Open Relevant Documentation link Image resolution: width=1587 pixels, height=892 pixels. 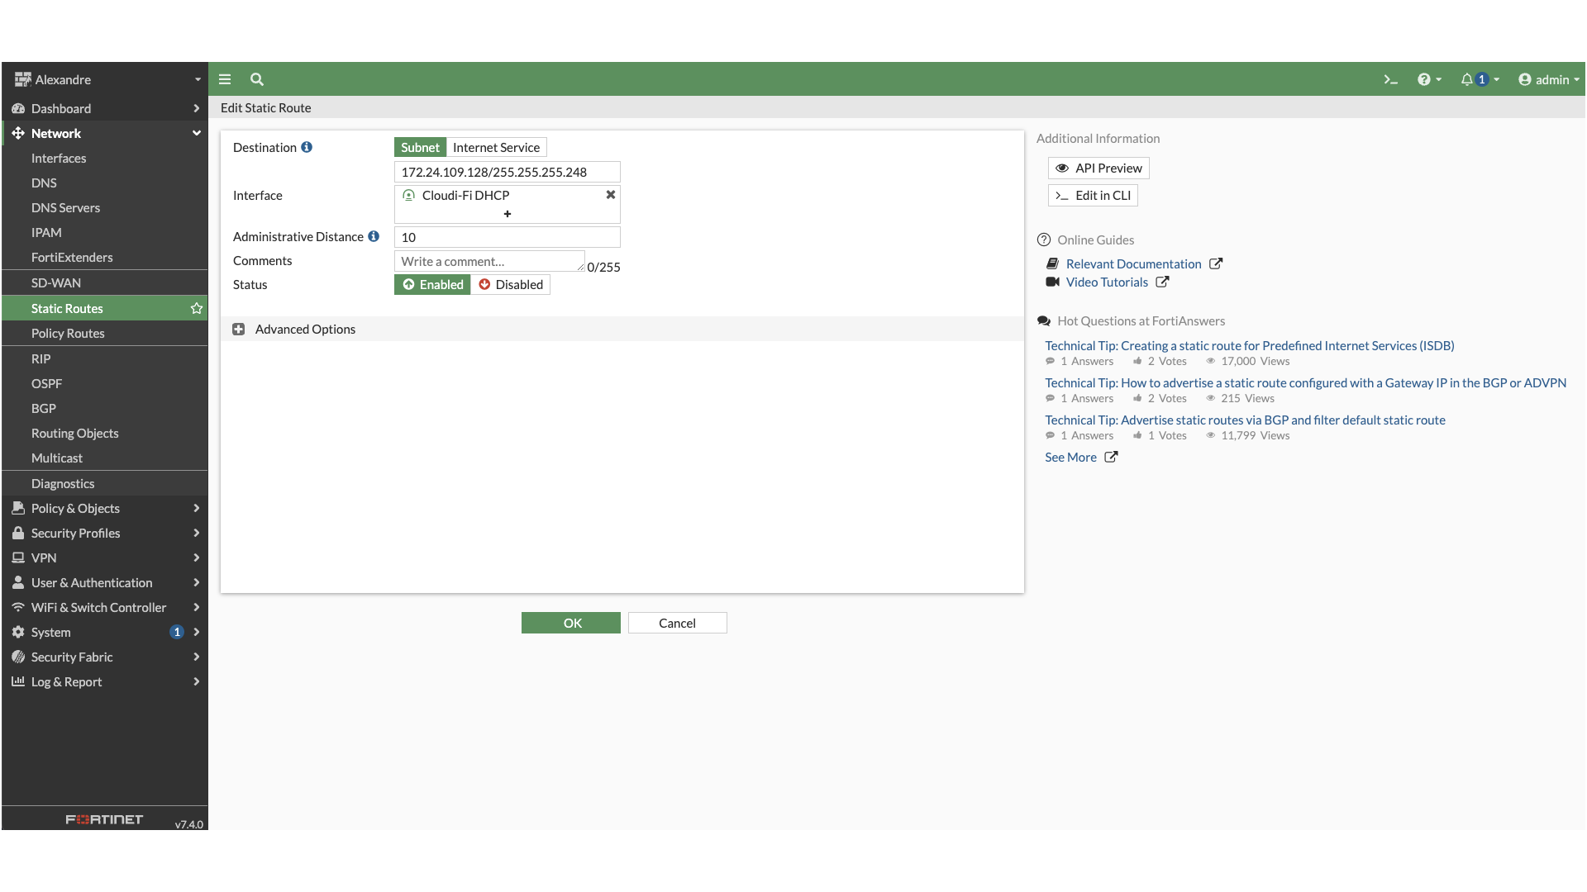[x=1133, y=264]
